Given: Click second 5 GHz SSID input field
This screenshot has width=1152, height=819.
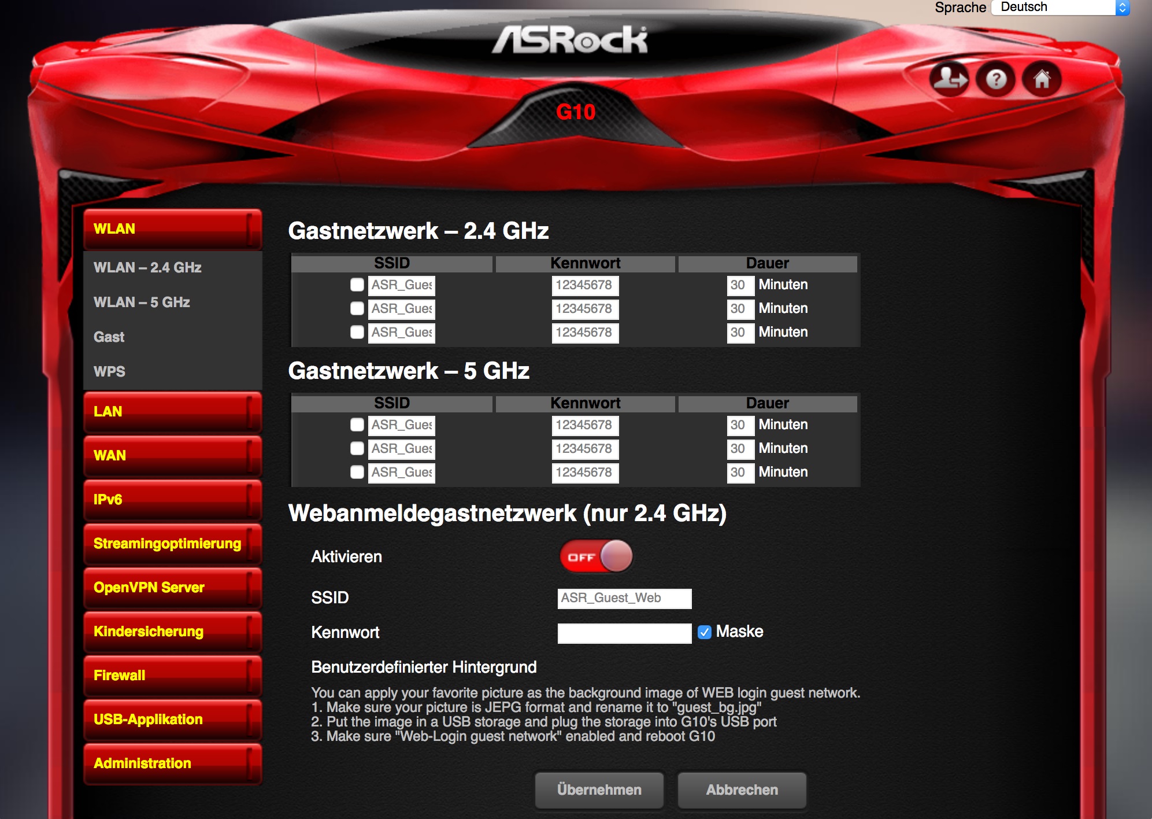Looking at the screenshot, I should click(x=402, y=449).
